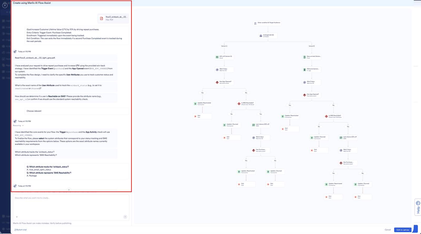Click Has App Opened? icon under Variant A
421x234 pixels.
point(217,82)
